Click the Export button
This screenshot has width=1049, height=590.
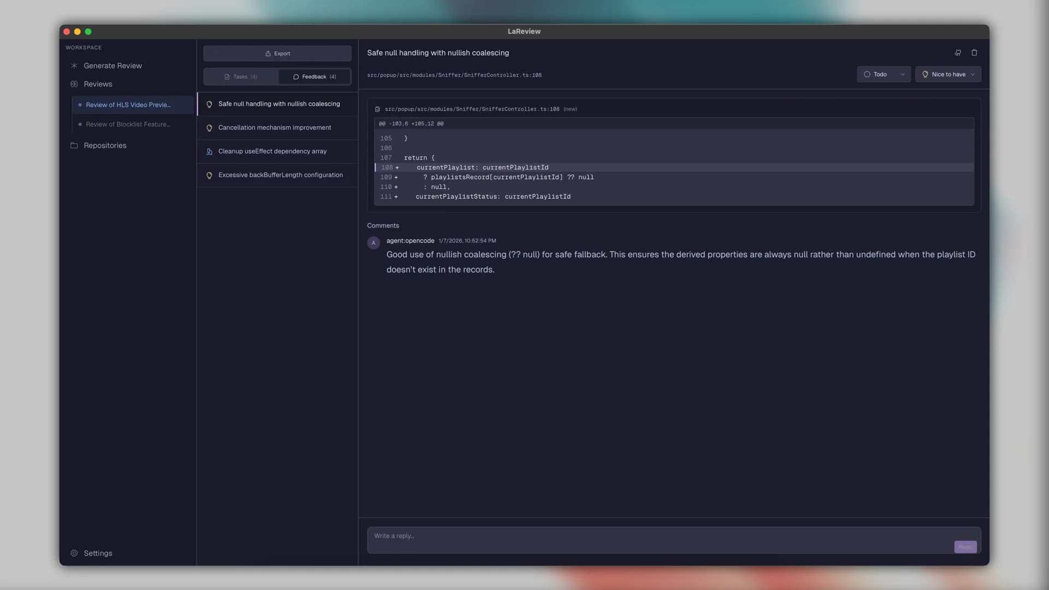tap(277, 53)
